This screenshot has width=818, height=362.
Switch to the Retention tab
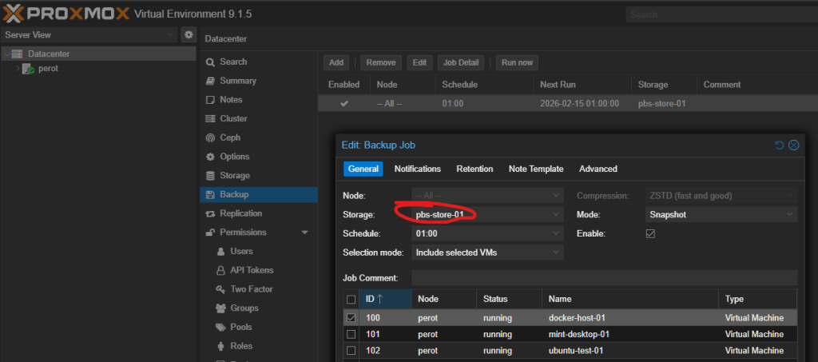475,169
